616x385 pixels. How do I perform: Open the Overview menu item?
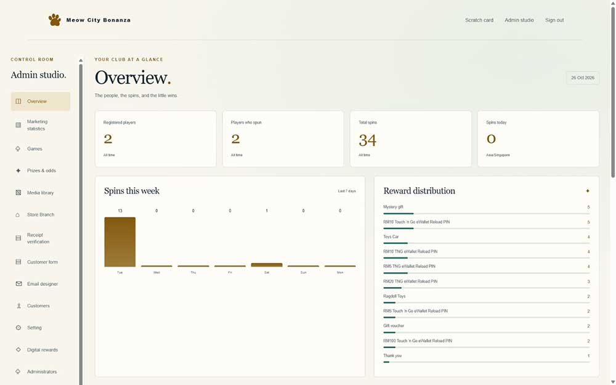(x=41, y=102)
